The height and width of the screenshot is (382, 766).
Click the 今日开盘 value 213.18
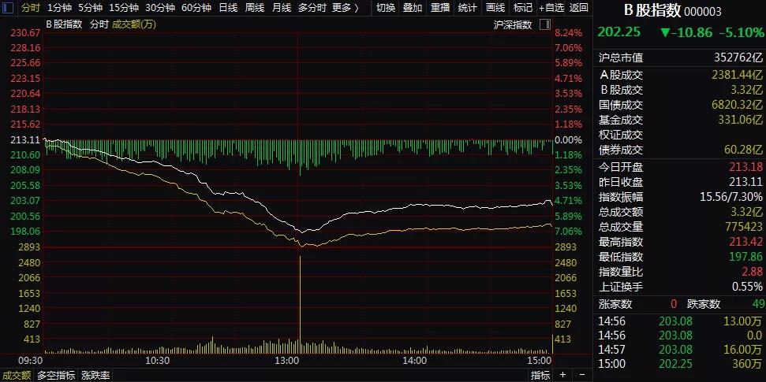point(746,167)
